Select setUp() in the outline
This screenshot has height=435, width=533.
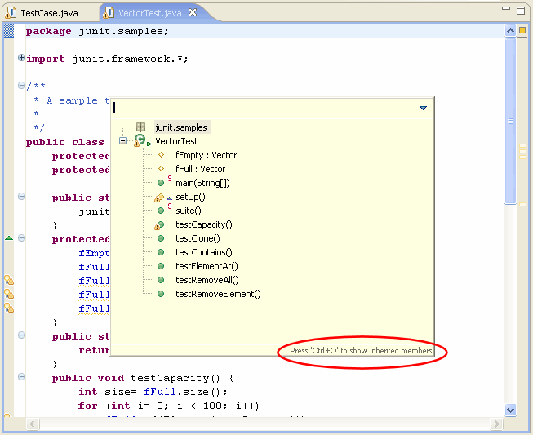pos(190,198)
